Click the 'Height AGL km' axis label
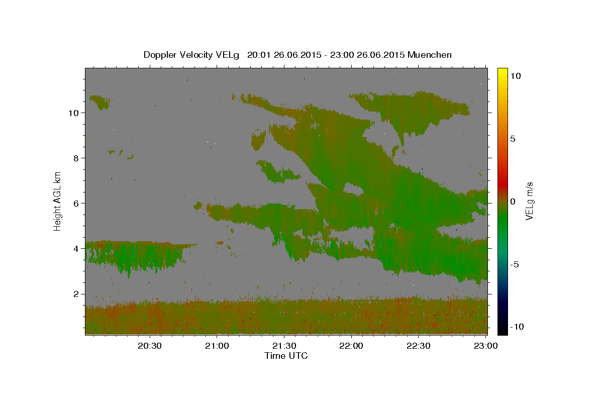Viewport: 603px width, 402px height. [58, 200]
